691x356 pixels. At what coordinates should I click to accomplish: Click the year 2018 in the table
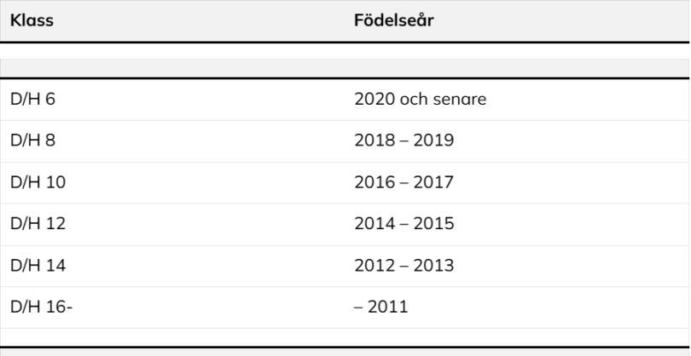371,140
